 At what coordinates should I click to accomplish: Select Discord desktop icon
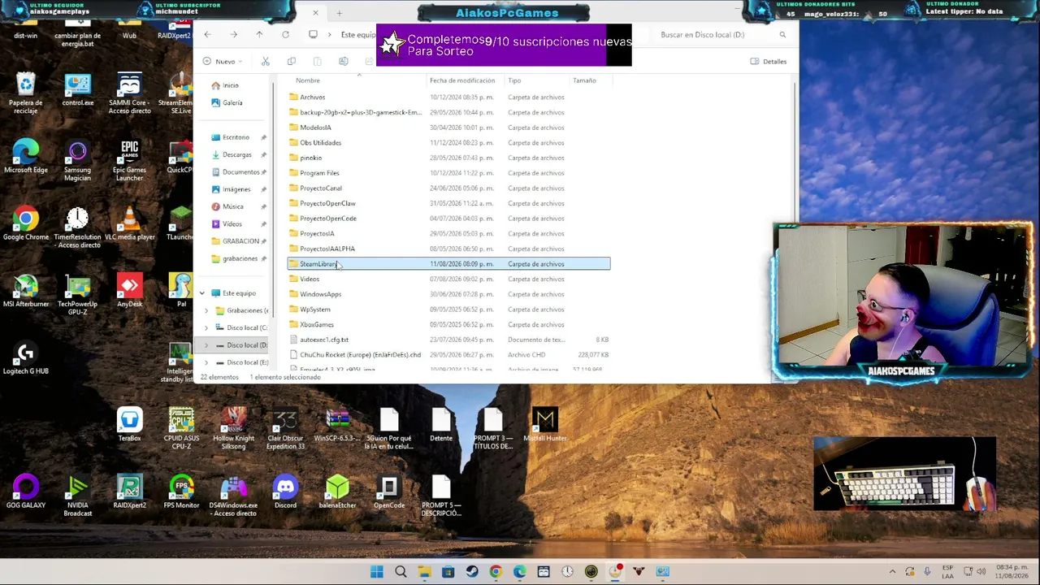point(285,492)
